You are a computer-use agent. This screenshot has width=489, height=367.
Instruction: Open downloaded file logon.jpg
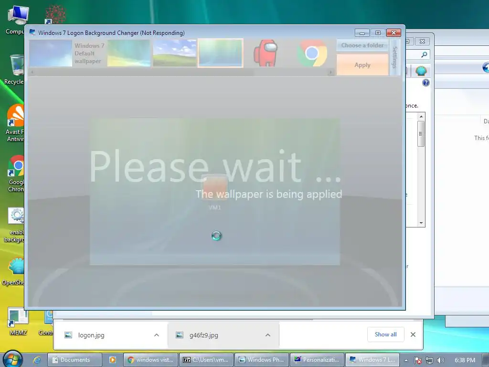click(x=91, y=335)
